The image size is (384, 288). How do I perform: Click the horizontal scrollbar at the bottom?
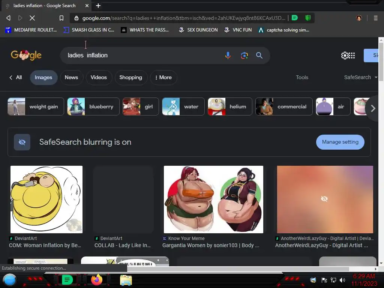tap(237, 269)
